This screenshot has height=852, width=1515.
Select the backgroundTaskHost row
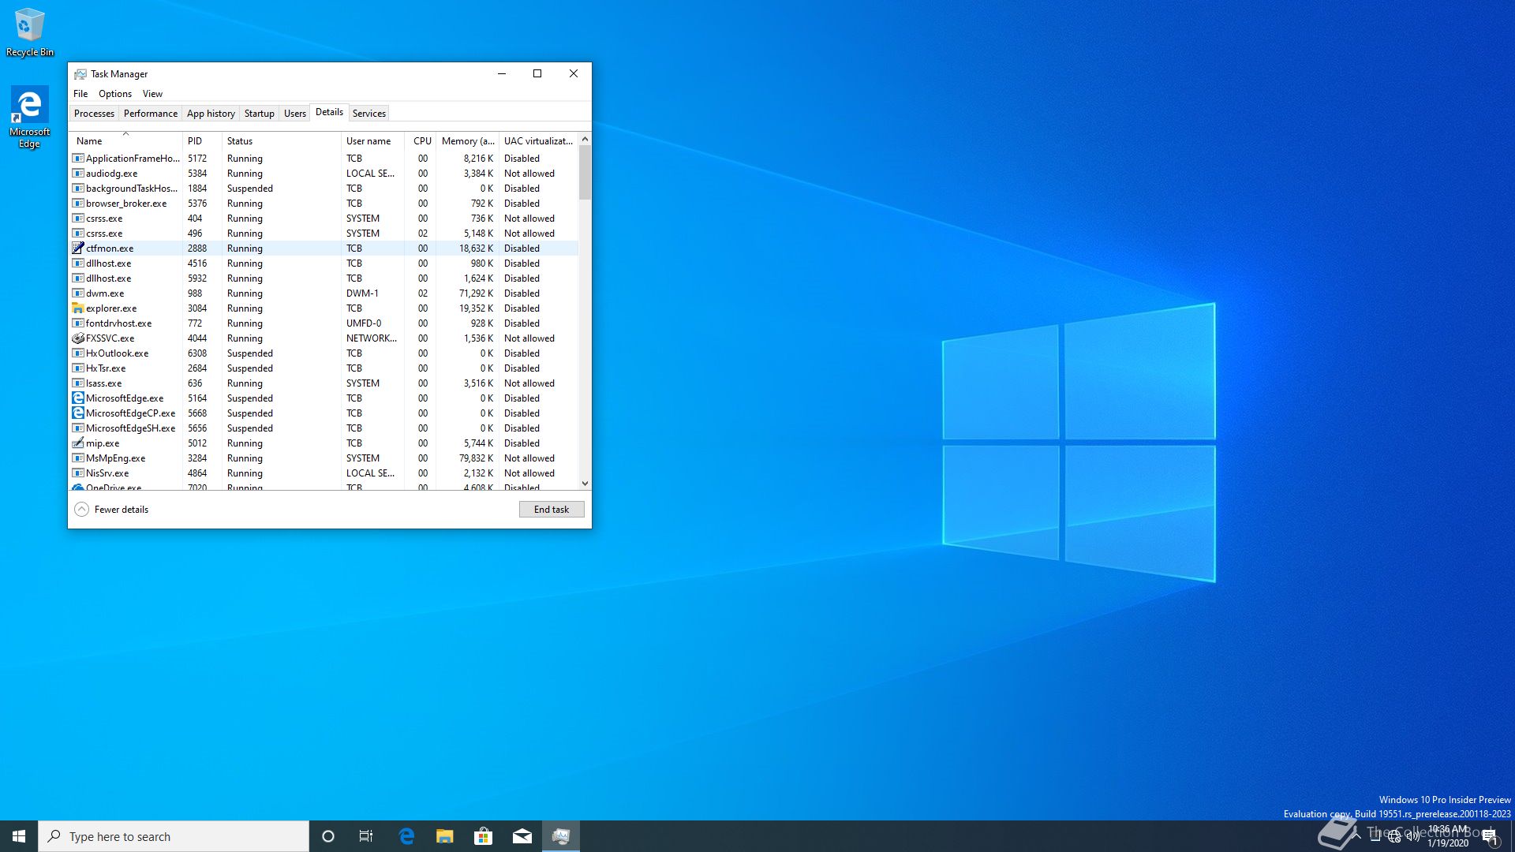[324, 189]
